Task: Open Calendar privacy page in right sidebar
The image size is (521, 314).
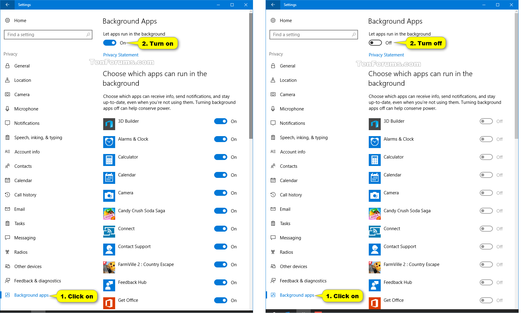Action: click(x=289, y=180)
